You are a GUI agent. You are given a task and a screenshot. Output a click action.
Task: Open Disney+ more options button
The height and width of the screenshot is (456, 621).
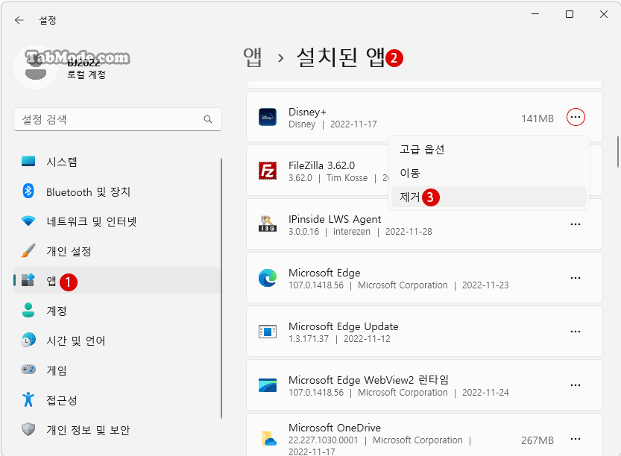576,117
